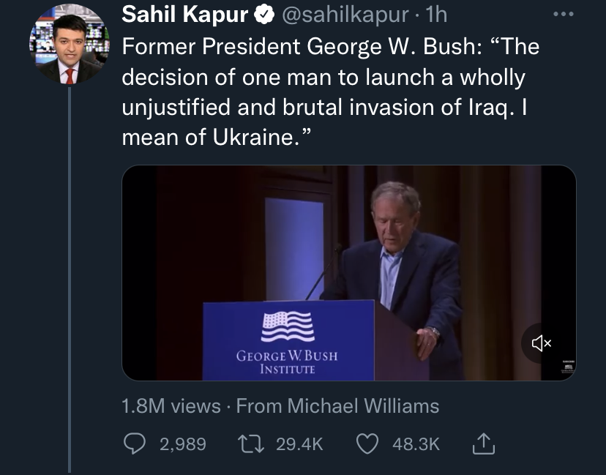The width and height of the screenshot is (606, 475).
Task: Play the George W. Bush speech video
Action: (x=348, y=273)
